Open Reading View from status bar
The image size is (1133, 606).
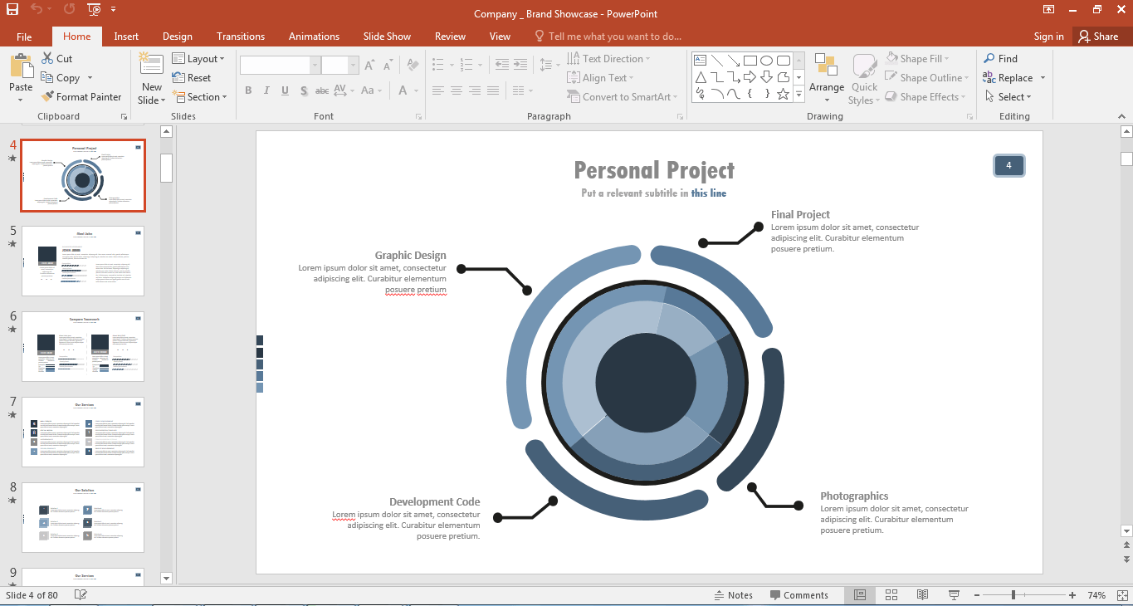tap(922, 595)
